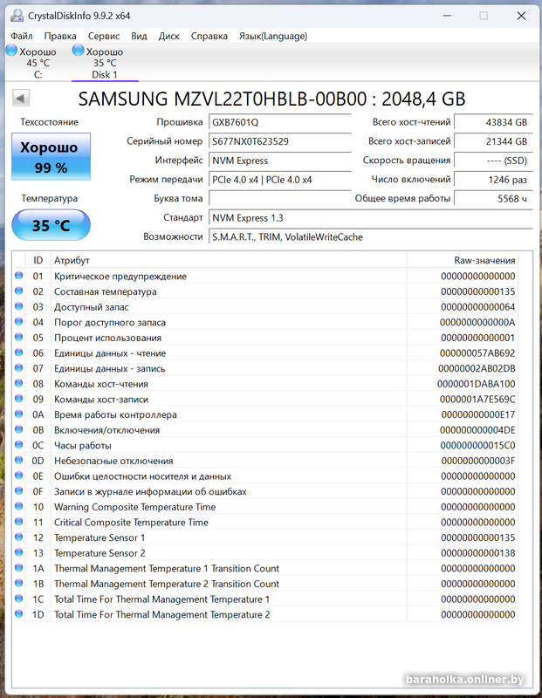542x698 pixels.
Task: Select Записи в журнале информации об ошибках
Action: tap(150, 491)
